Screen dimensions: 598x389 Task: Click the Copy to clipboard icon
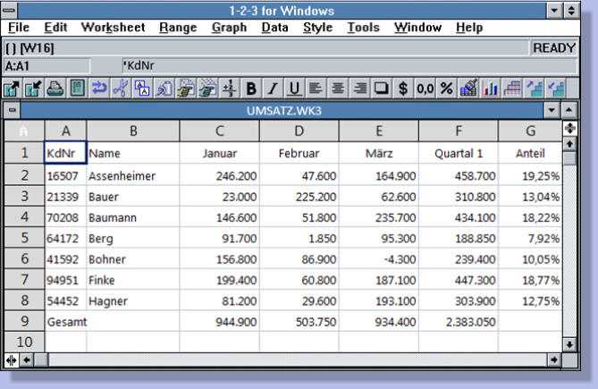click(142, 89)
